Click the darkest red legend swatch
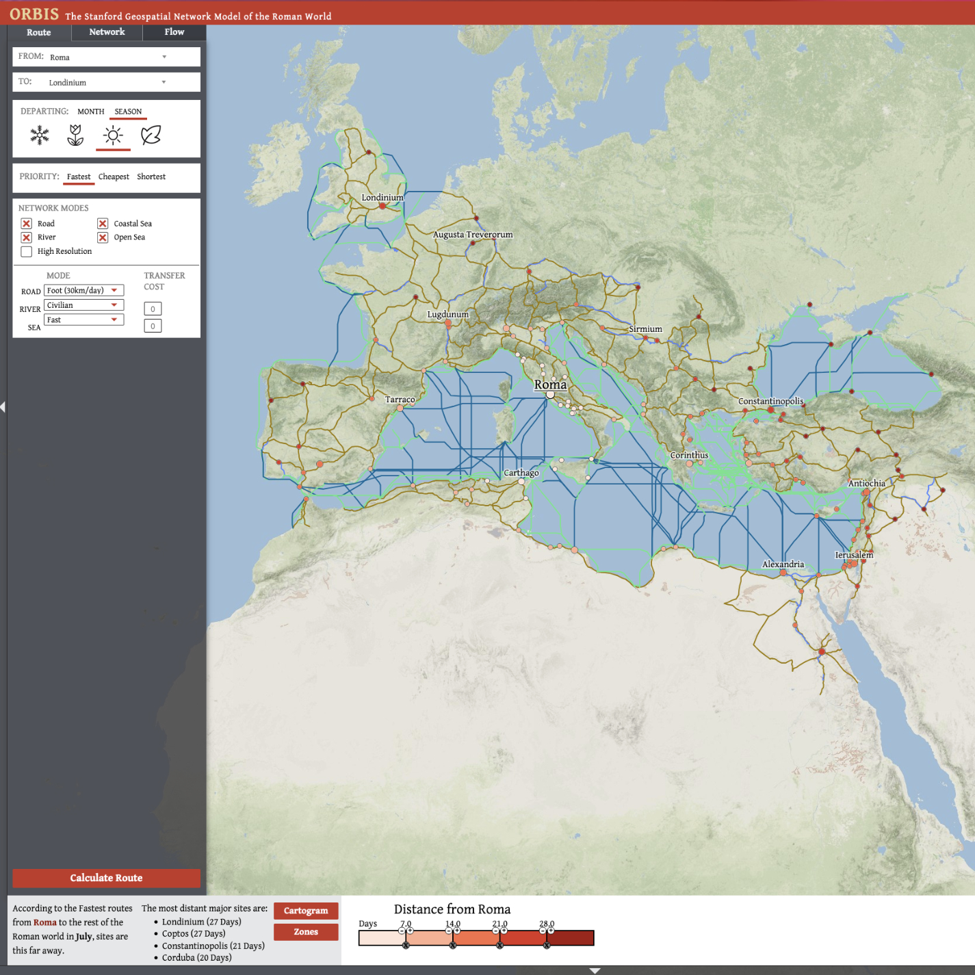The width and height of the screenshot is (975, 975). 570,938
